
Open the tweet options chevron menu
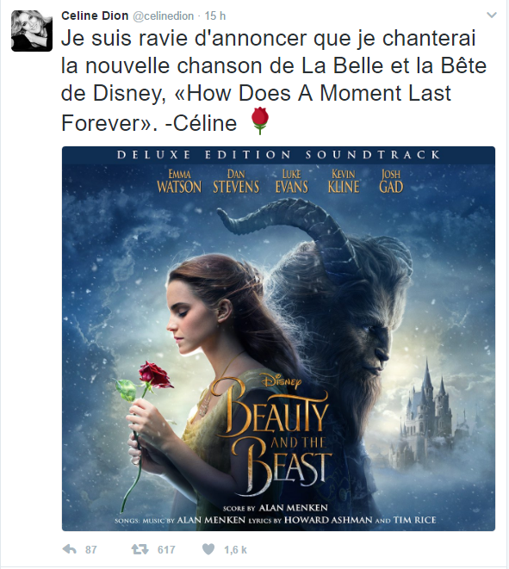pos(492,15)
